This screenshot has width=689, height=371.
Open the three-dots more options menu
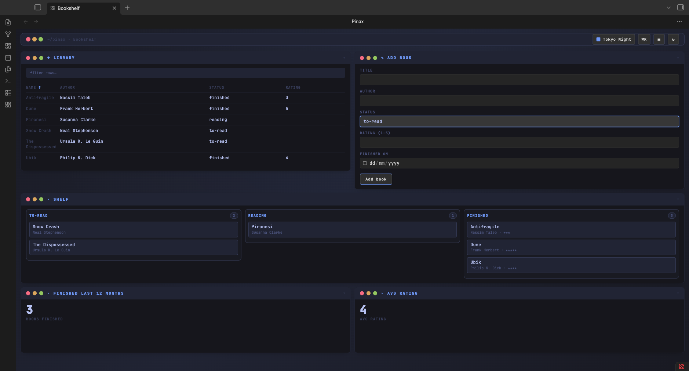click(679, 22)
